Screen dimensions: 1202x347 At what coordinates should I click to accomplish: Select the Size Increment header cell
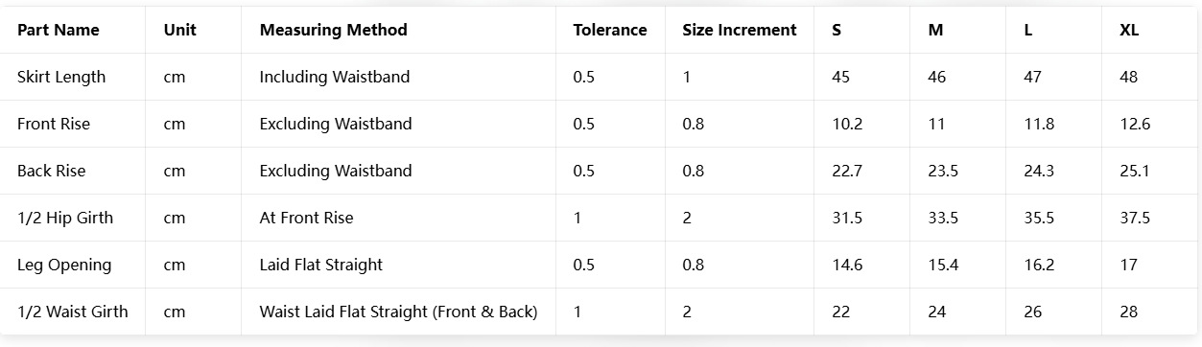click(x=740, y=30)
